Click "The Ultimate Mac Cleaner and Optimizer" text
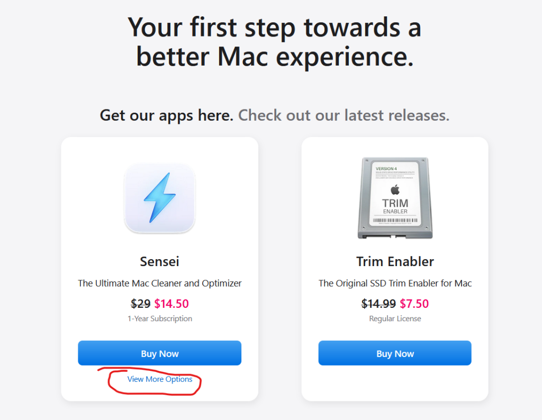The image size is (542, 420). click(x=159, y=283)
